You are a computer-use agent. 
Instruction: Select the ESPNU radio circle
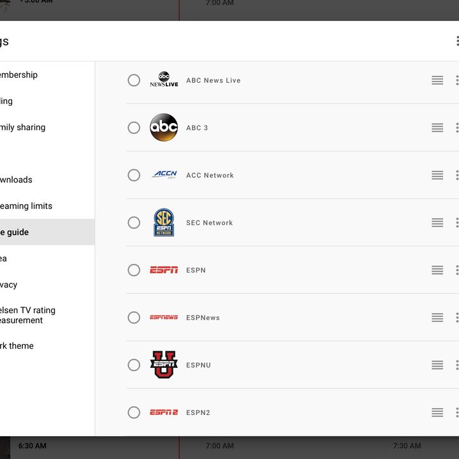pyautogui.click(x=134, y=365)
